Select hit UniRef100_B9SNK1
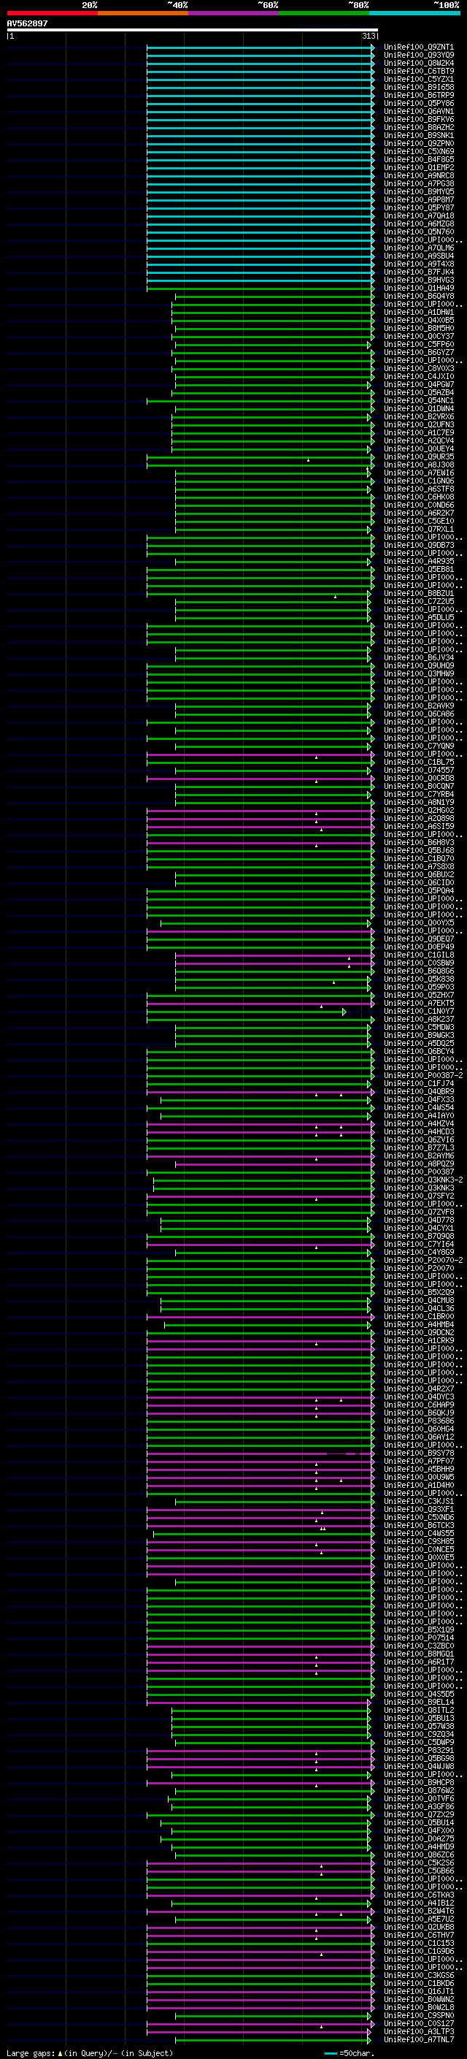Screen dimensions: 467x2059 pos(418,135)
